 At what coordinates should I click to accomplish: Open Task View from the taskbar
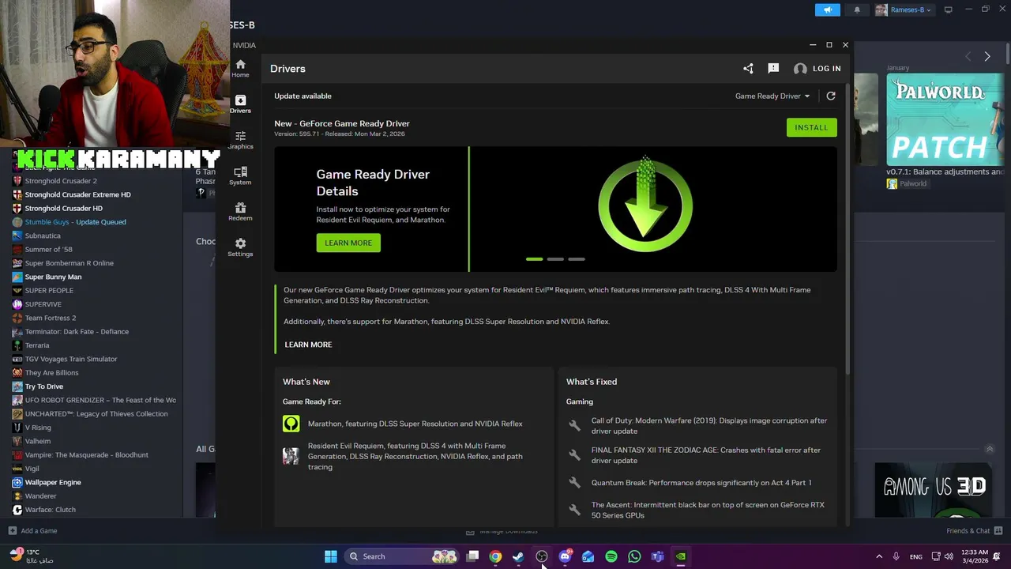coord(472,556)
